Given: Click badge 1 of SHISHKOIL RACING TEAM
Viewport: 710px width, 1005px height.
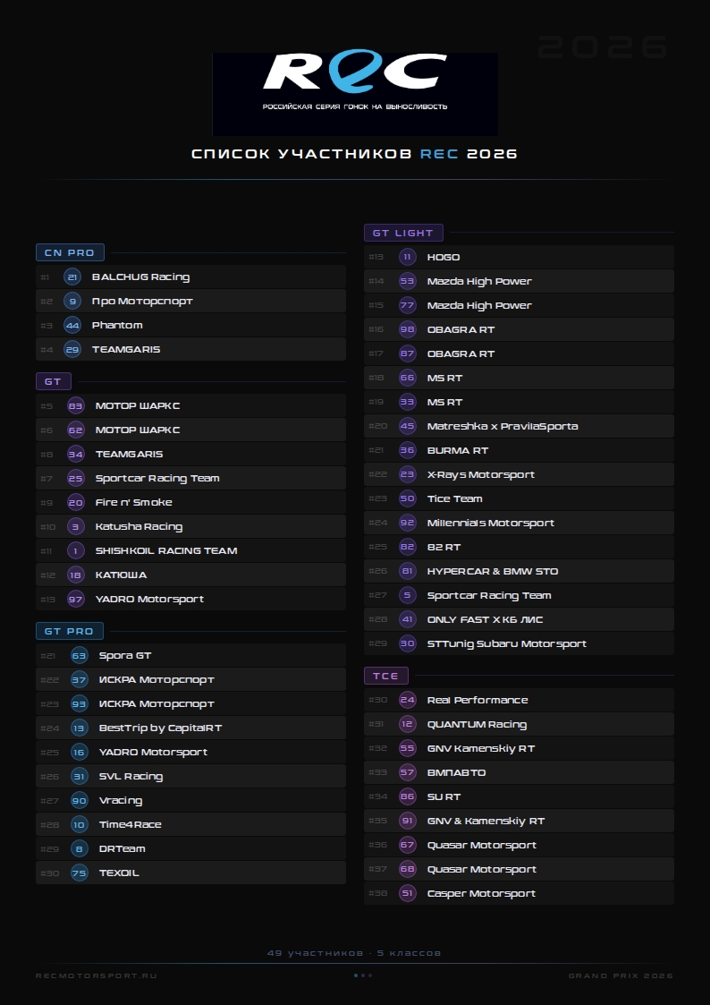Looking at the screenshot, I should pyautogui.click(x=76, y=550).
